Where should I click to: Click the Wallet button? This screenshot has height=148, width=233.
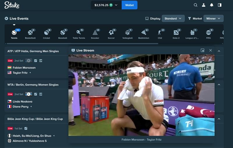click(x=129, y=5)
